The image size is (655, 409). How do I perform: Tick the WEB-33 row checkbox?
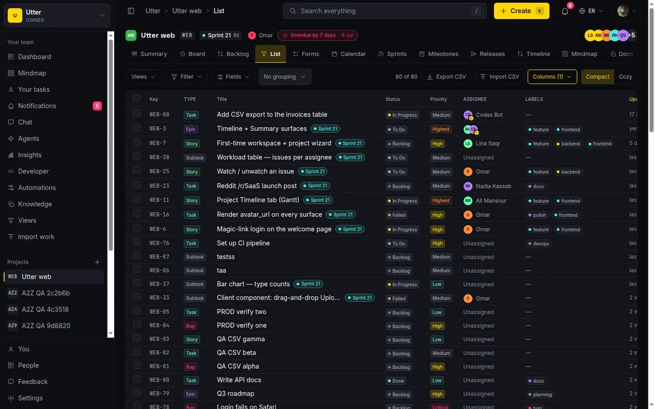pyautogui.click(x=136, y=297)
